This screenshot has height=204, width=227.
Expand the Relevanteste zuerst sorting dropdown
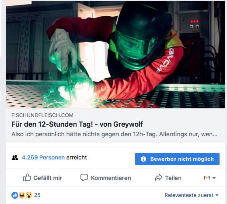click(x=192, y=195)
